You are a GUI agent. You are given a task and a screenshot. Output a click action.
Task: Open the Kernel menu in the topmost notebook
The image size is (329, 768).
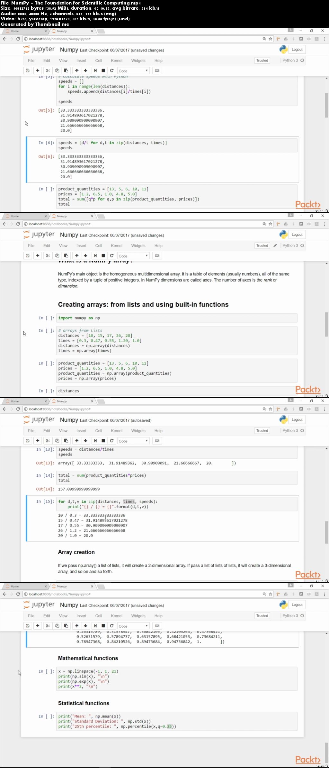(117, 61)
